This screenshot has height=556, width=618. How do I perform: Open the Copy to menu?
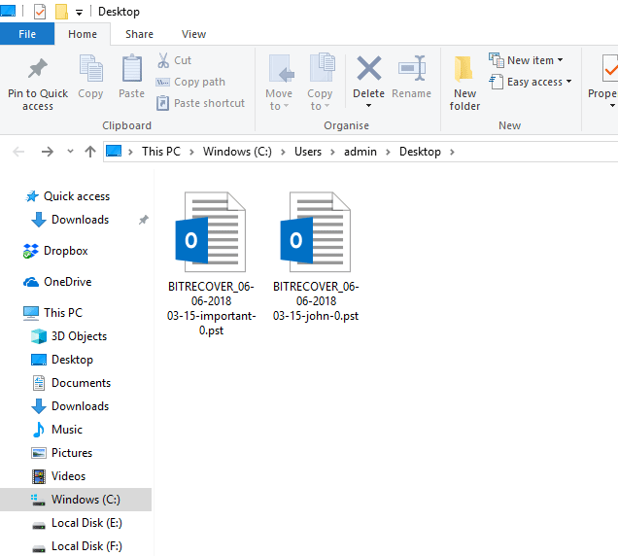(x=320, y=82)
